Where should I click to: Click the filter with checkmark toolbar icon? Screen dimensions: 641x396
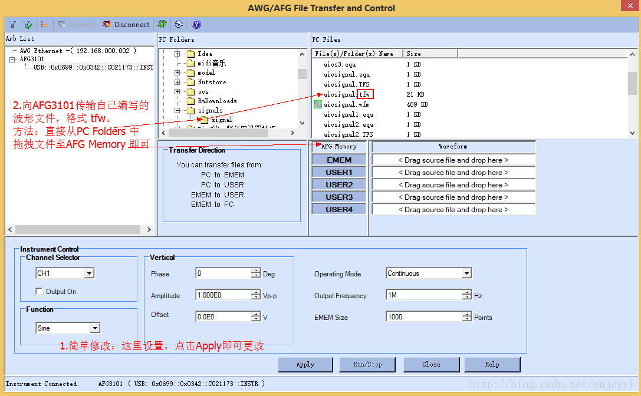28,25
